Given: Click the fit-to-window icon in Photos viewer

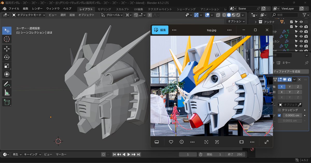Looking at the screenshot, I should (x=242, y=142).
